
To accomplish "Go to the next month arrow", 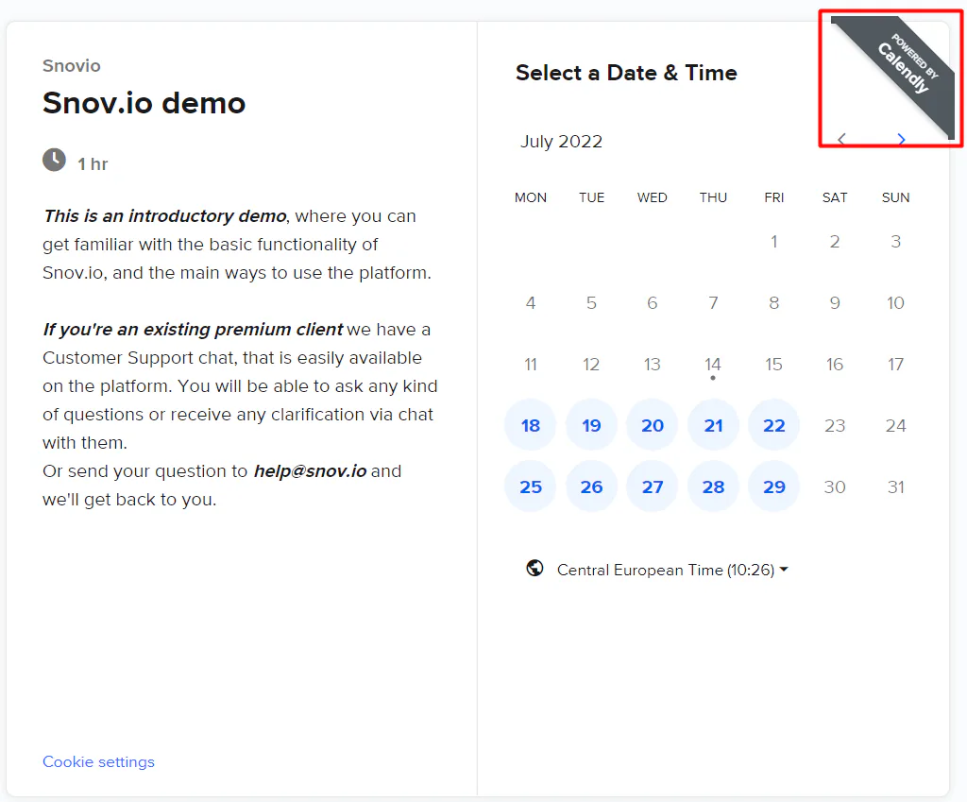I will click(x=901, y=140).
